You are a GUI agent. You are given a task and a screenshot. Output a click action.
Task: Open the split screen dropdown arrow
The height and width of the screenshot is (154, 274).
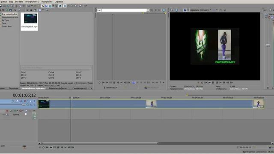coord(188,10)
